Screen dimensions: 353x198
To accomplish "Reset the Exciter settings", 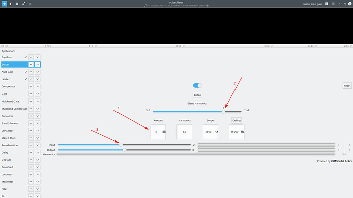I will pos(347,86).
